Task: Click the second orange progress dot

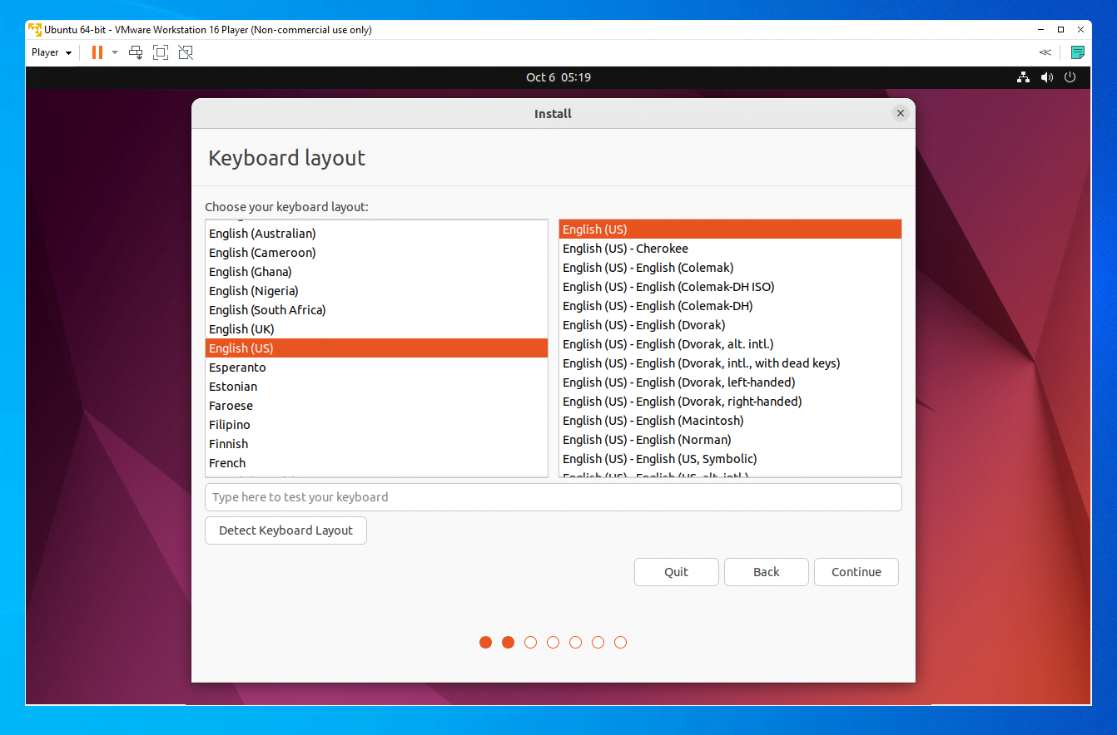Action: click(x=508, y=642)
